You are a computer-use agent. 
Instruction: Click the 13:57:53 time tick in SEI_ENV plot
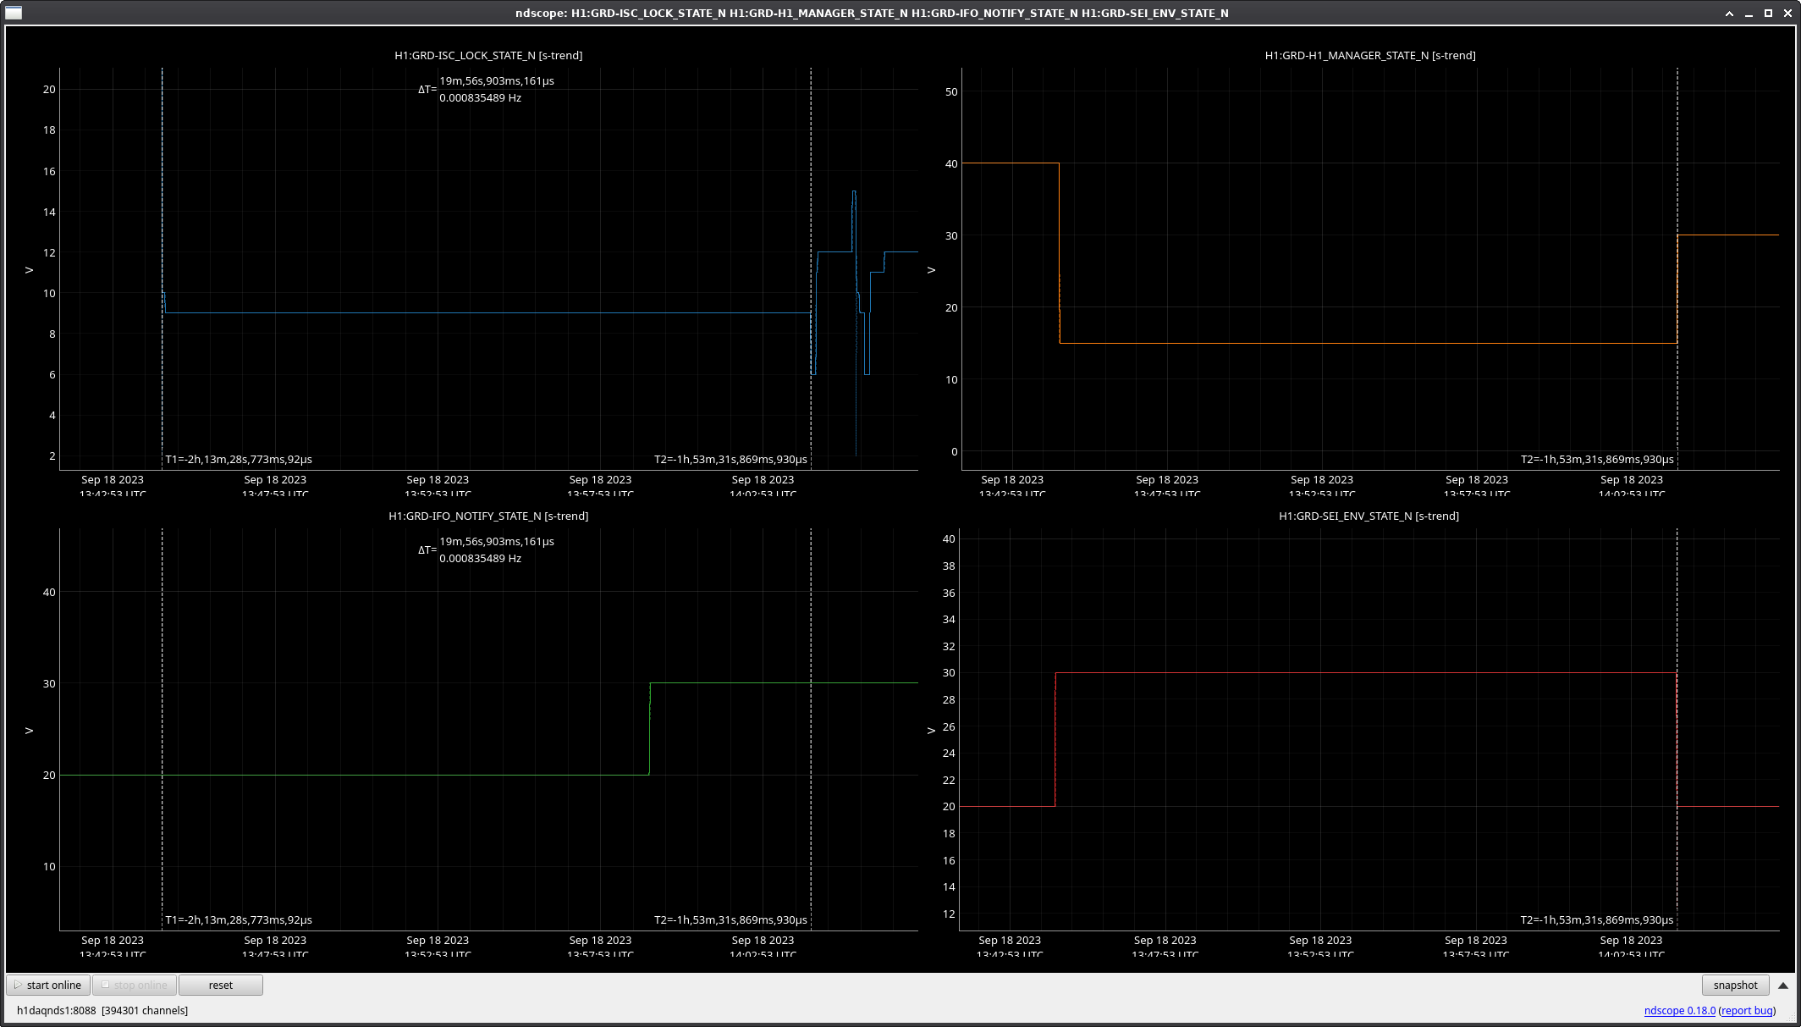point(1475,947)
